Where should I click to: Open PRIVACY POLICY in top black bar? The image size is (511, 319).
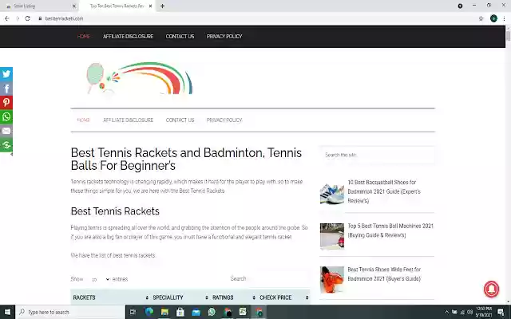click(224, 37)
